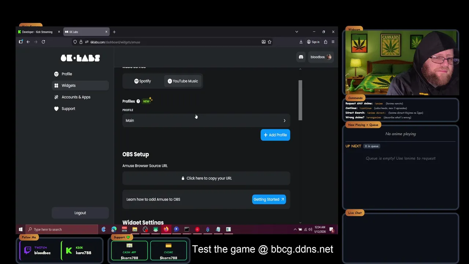
Task: Click the 6K Labs logo
Action: point(80,58)
